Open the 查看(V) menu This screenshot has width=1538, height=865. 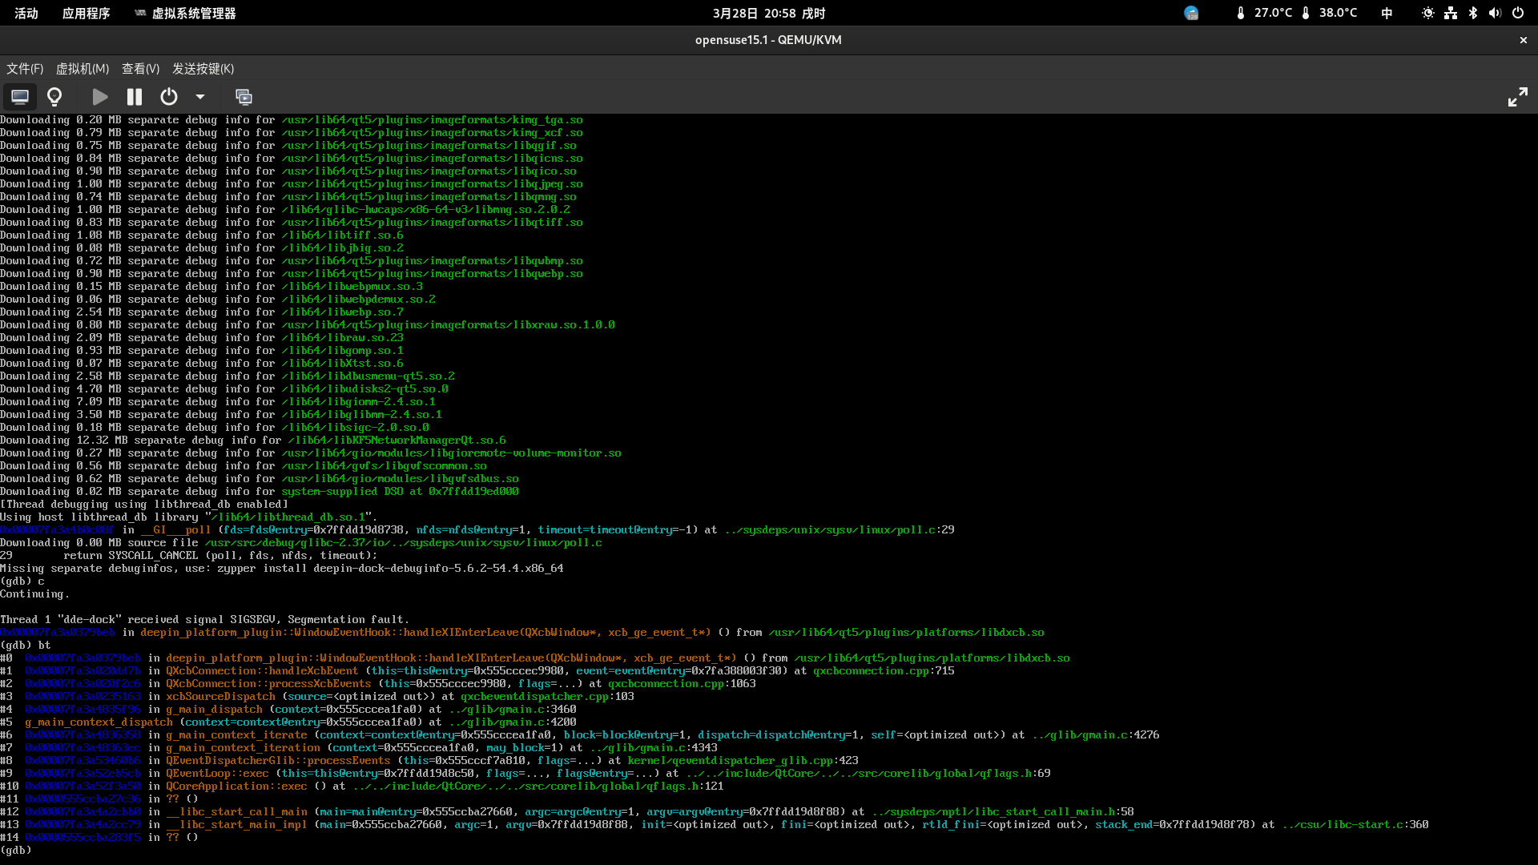point(140,69)
